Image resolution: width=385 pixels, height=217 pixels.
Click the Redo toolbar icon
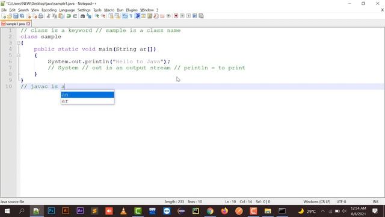tap(75, 16)
